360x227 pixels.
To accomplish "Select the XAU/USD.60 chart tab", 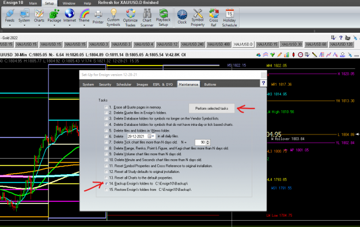I will [316, 44].
